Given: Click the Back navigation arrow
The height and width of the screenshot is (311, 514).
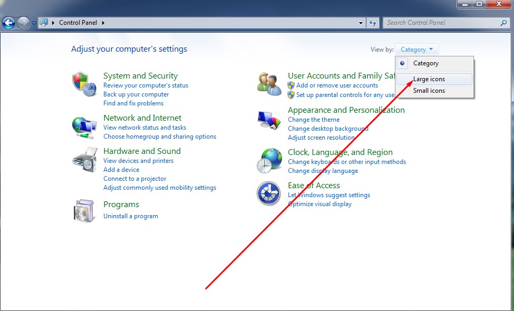Looking at the screenshot, I should [8, 23].
